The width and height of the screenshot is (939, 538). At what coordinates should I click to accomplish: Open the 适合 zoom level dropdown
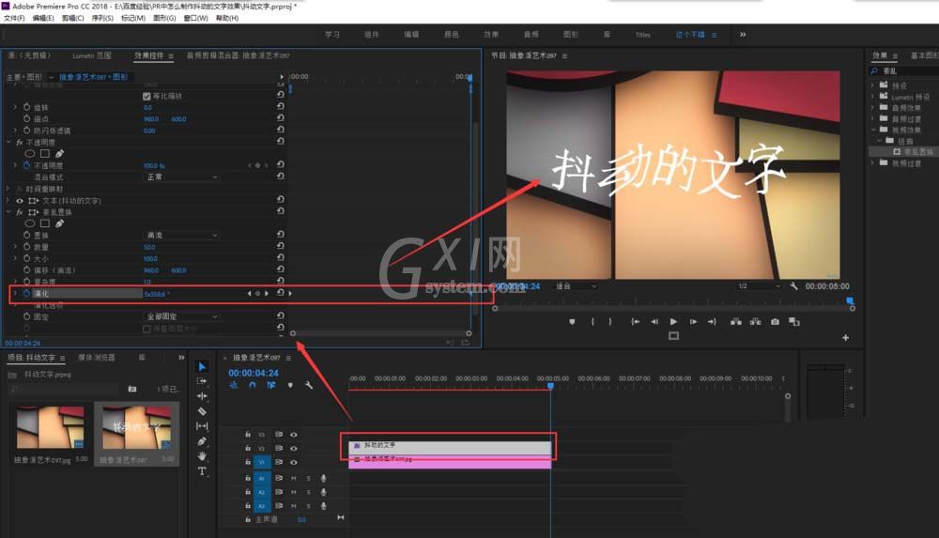576,286
